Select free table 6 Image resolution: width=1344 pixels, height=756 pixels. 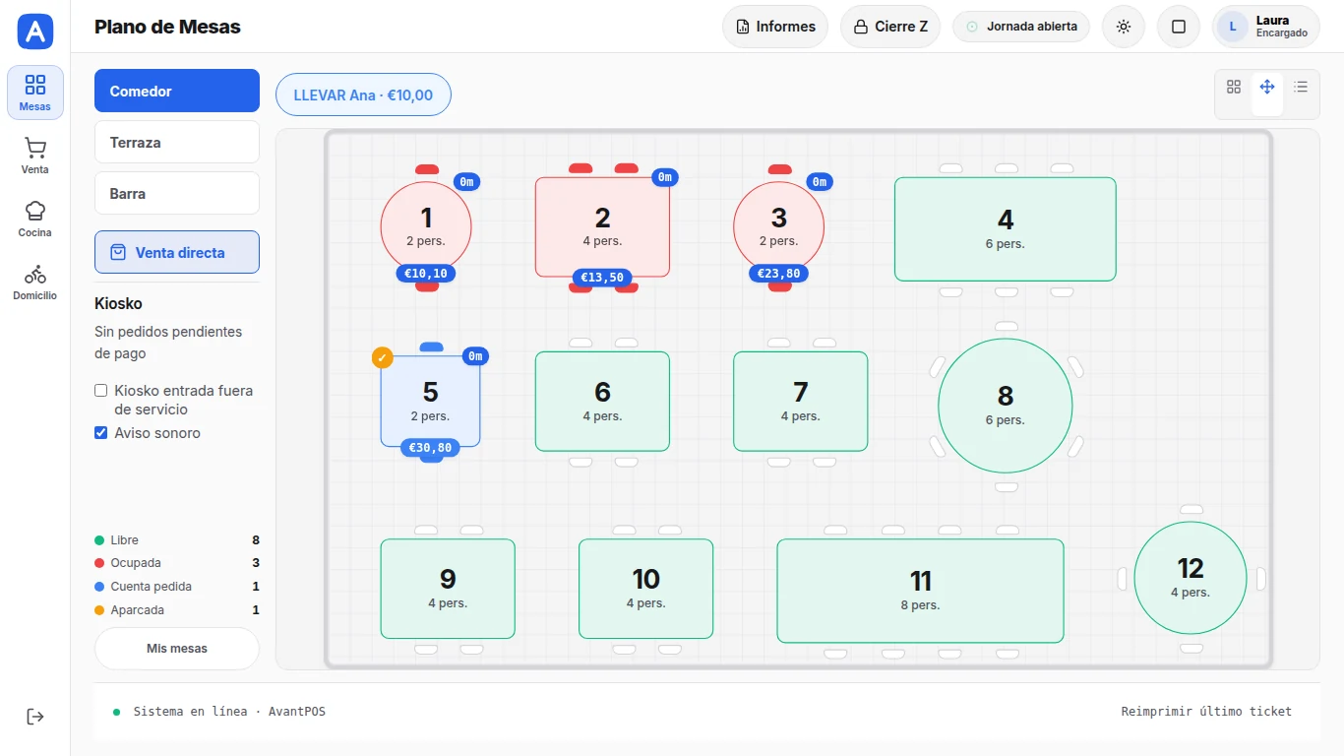602,402
